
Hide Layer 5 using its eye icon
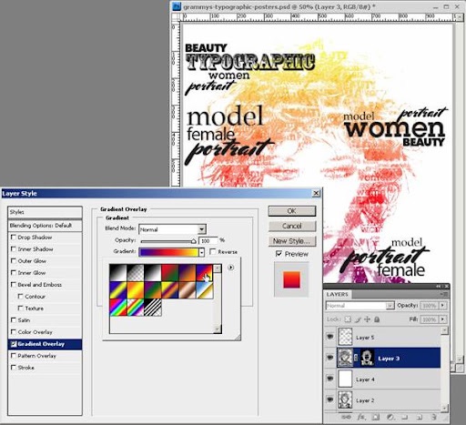click(329, 337)
